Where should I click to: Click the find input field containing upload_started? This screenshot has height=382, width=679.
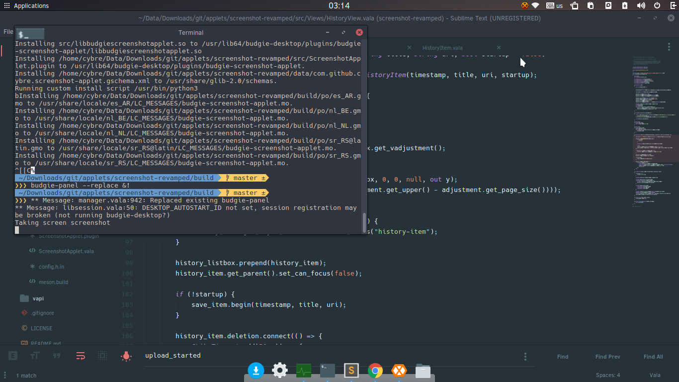pos(331,356)
